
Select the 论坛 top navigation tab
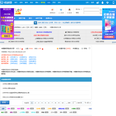(x=49, y=3)
